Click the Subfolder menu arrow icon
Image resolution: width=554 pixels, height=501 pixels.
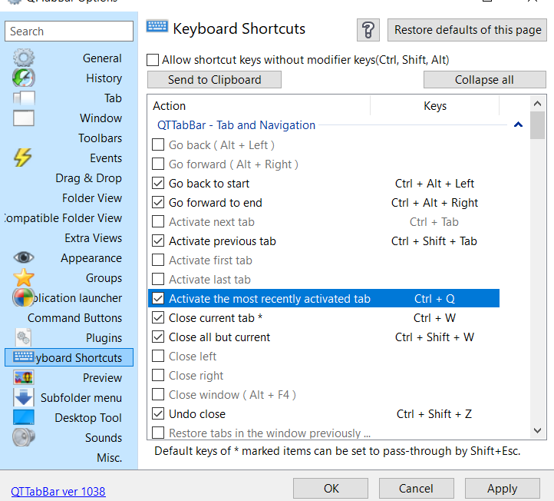click(24, 397)
